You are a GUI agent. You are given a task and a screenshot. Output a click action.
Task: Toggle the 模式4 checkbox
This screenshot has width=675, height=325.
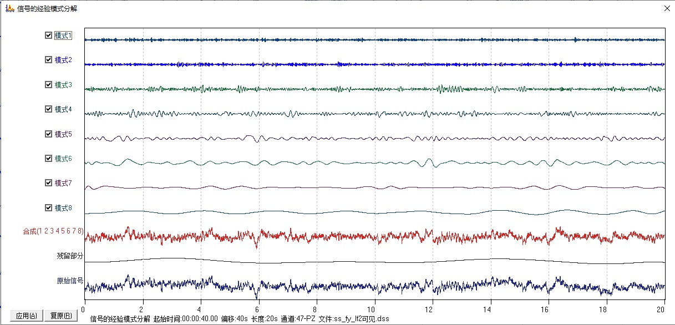(49, 109)
